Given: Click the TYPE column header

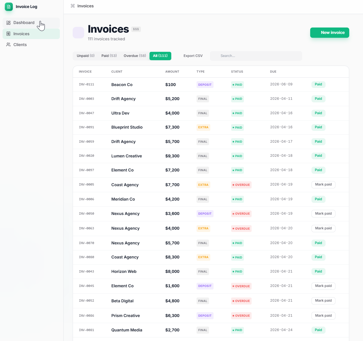Looking at the screenshot, I should click(x=200, y=72).
